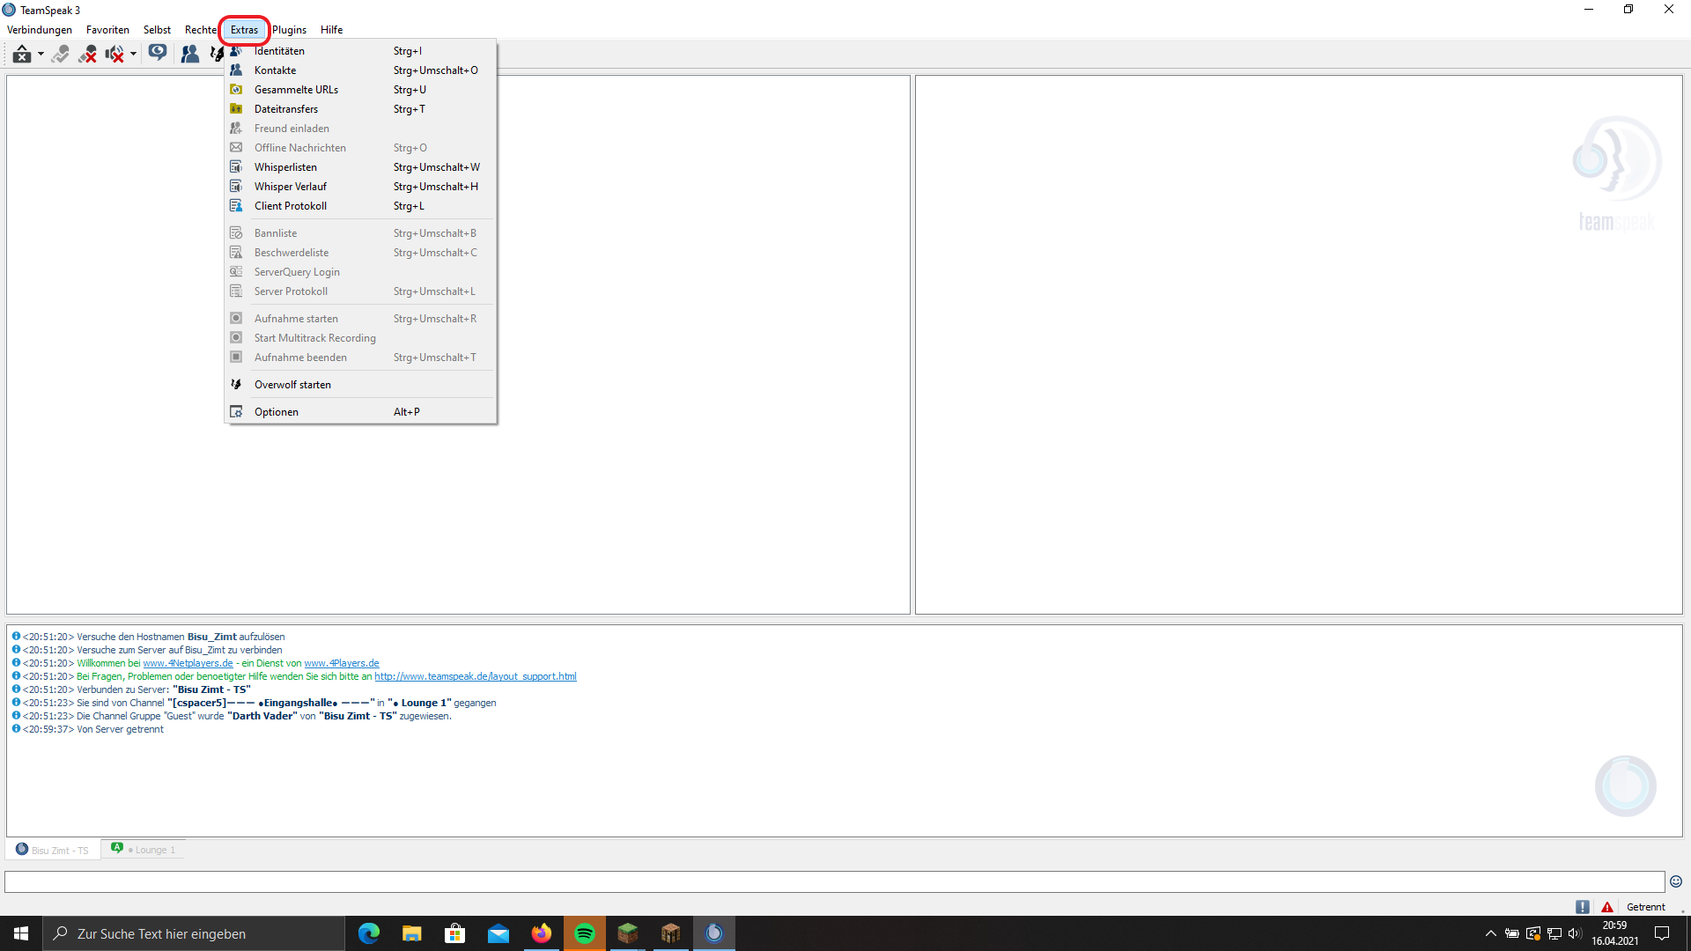Click the Getrennt connection status text
The image size is (1691, 951).
tap(1645, 907)
